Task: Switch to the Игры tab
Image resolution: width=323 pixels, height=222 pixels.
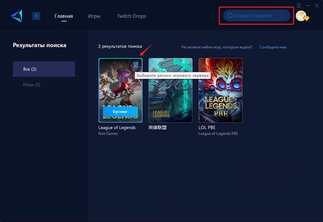Action: pyautogui.click(x=94, y=16)
